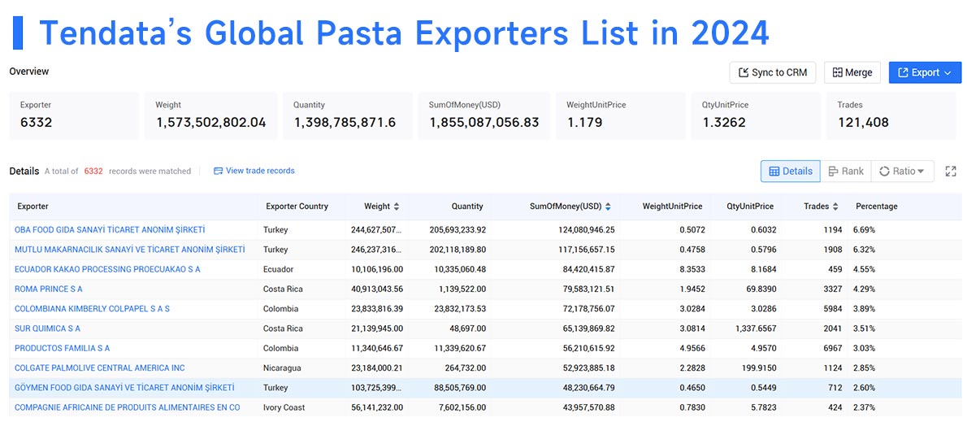Click the 6967 trades cell
The image size is (967, 422).
point(832,348)
